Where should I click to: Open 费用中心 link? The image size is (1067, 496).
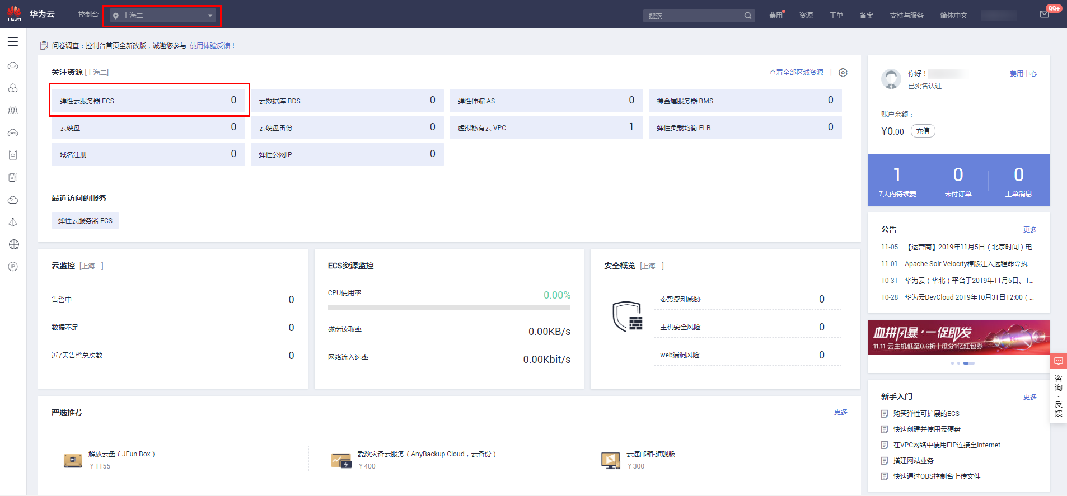1023,74
